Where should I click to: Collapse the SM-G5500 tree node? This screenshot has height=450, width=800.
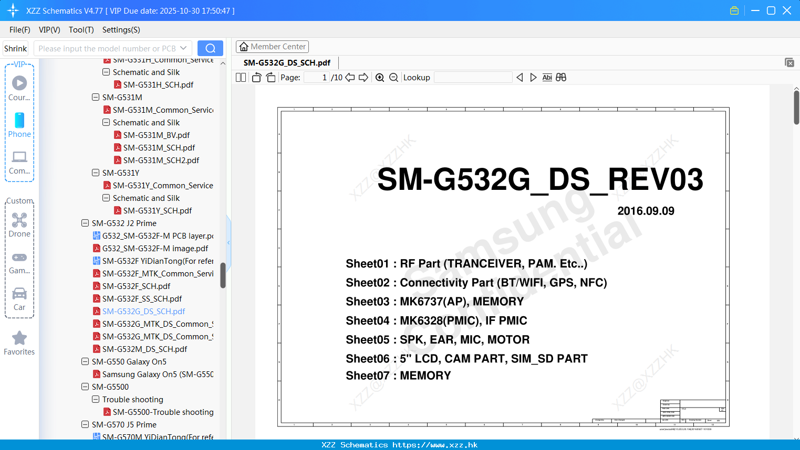(x=85, y=387)
